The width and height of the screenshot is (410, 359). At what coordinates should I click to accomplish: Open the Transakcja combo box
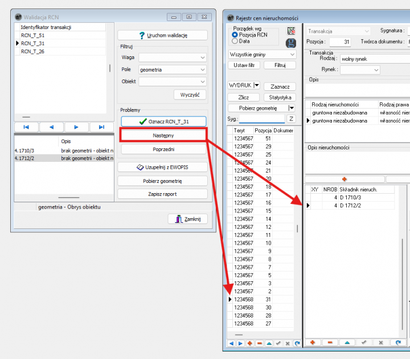pos(339,31)
